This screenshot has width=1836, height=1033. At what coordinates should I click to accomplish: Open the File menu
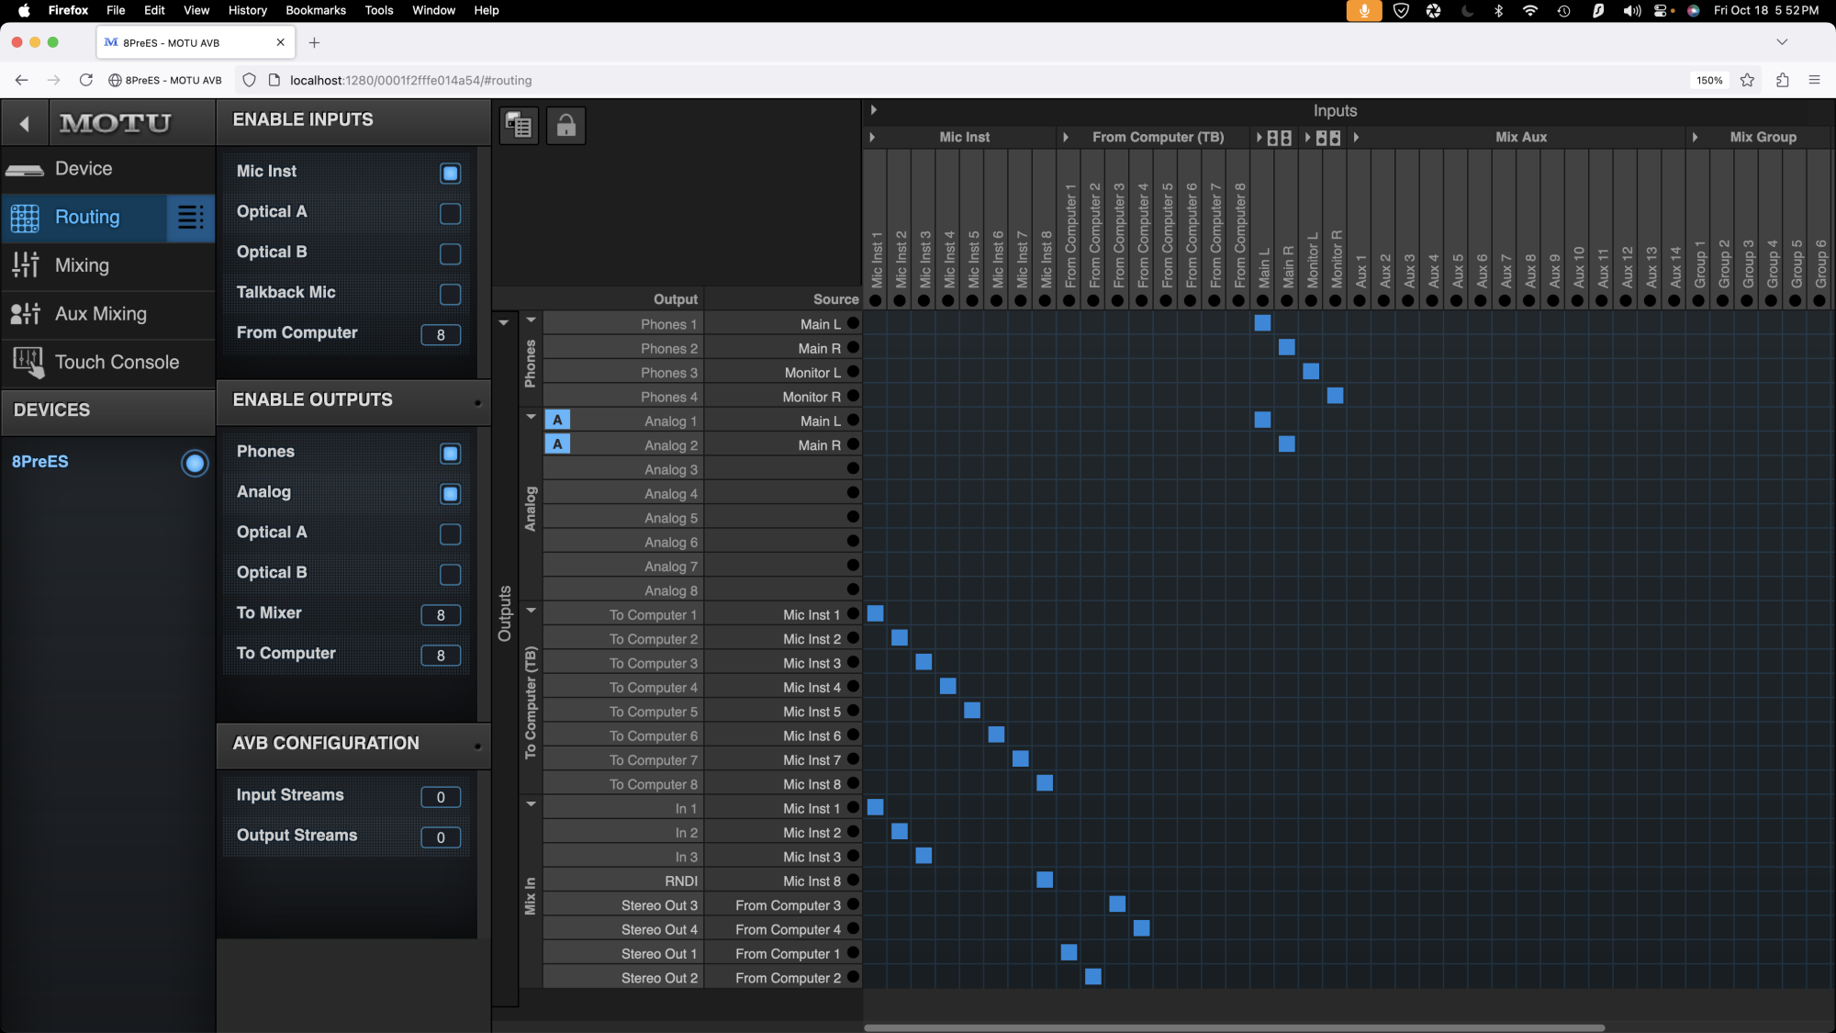click(116, 10)
